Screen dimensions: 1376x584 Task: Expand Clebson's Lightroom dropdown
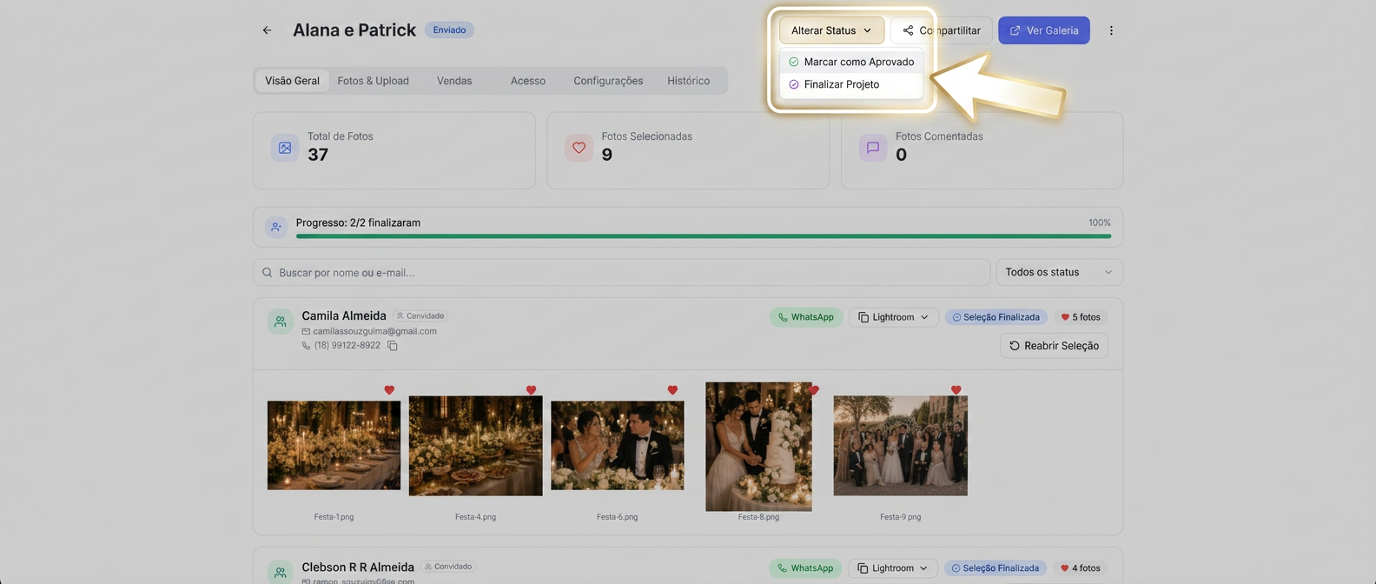(x=893, y=568)
